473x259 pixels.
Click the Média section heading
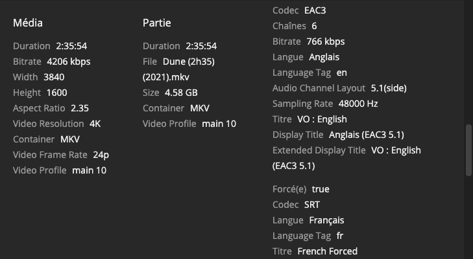point(28,23)
